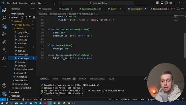Toggle bottom panel visibility
This screenshot has width=186, height=105.
(162, 3)
